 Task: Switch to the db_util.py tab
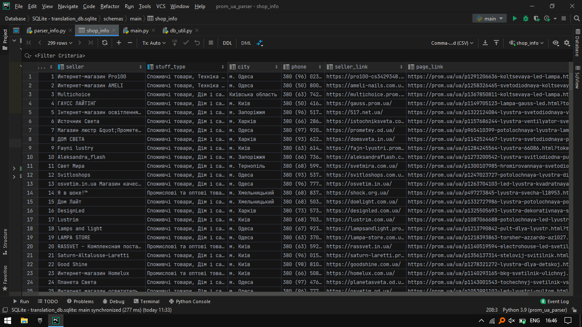[181, 31]
